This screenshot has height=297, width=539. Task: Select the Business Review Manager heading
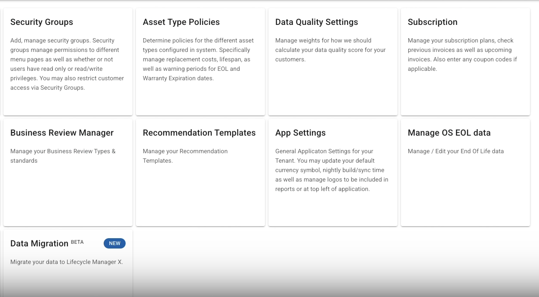click(x=62, y=133)
